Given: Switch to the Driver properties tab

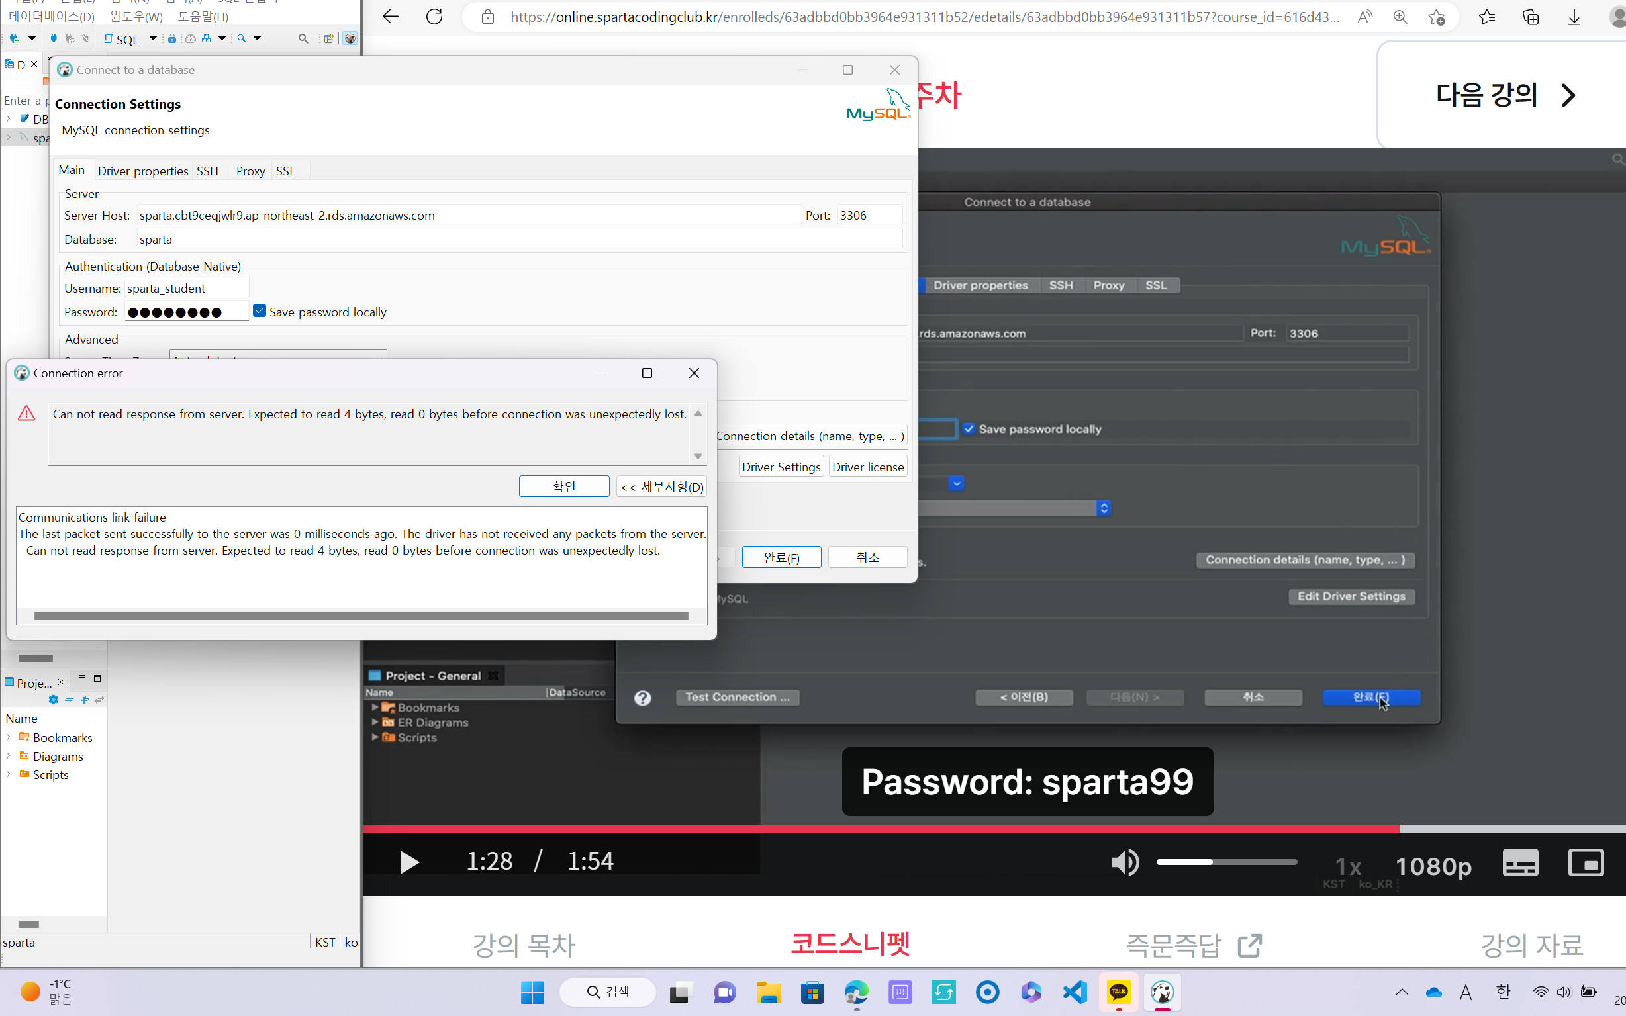Looking at the screenshot, I should (143, 171).
